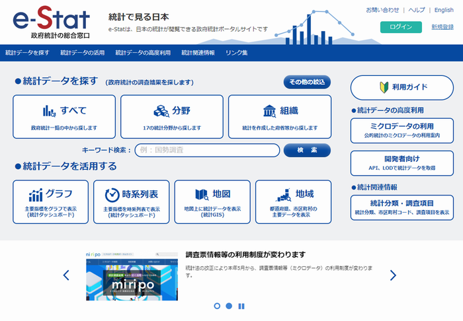Open the 利用ガイド button
The width and height of the screenshot is (463, 321).
click(402, 88)
